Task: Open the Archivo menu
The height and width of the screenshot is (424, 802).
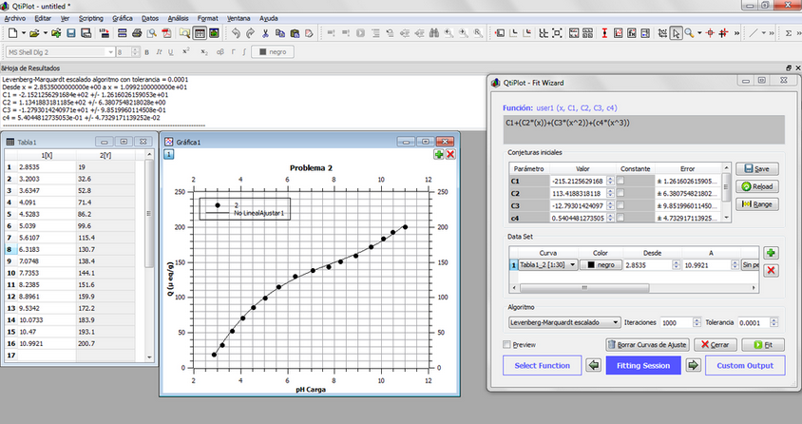Action: click(15, 18)
